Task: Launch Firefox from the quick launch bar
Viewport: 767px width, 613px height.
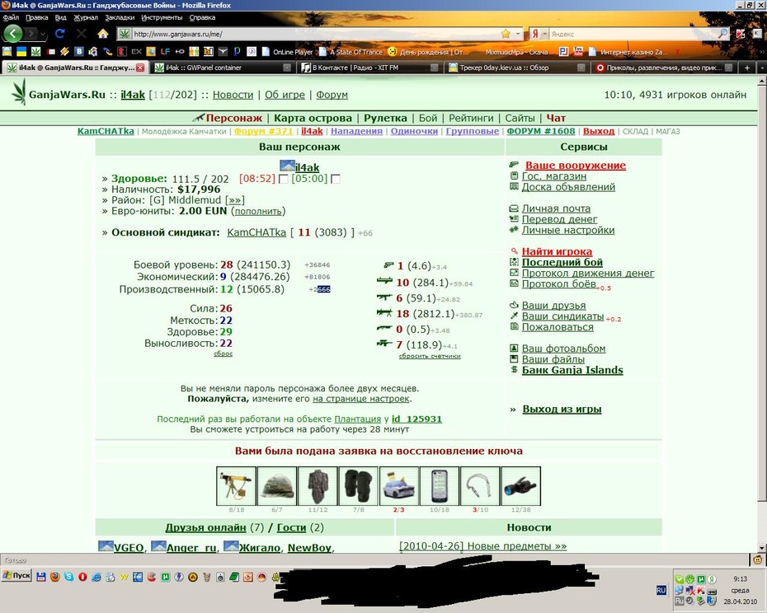Action: [54, 577]
